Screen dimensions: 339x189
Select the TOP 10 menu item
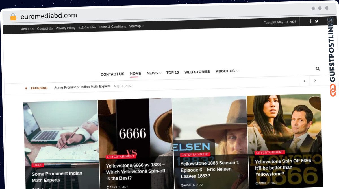pyautogui.click(x=173, y=72)
